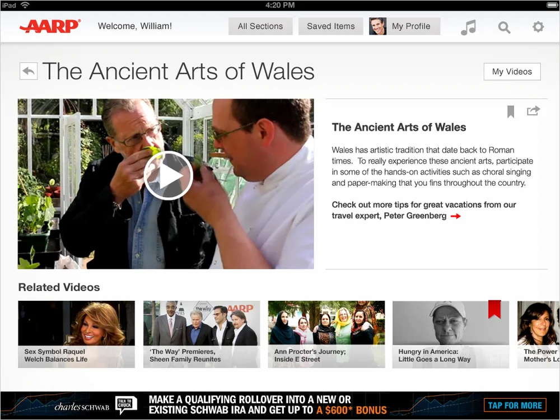Open the My Videos button
Screen dimensions: 560x420
[x=512, y=72]
